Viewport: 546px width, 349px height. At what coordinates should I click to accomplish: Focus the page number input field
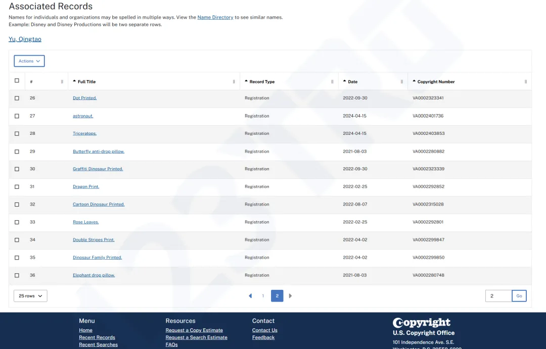click(x=498, y=296)
